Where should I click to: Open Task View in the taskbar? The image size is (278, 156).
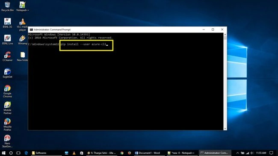coord(18,153)
